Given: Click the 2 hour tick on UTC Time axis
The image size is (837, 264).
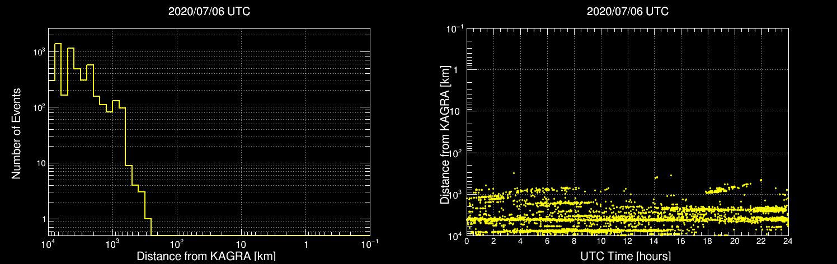Looking at the screenshot, I should coord(493,241).
